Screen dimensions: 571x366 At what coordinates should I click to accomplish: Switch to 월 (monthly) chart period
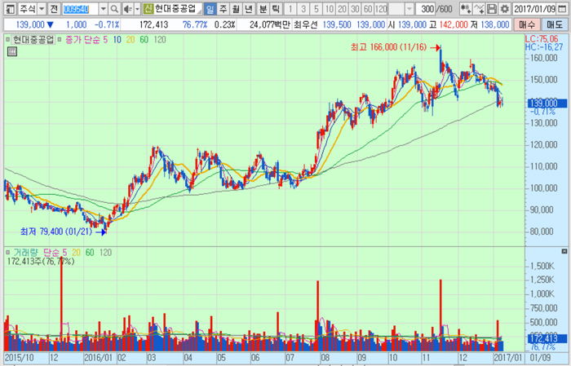(237, 8)
